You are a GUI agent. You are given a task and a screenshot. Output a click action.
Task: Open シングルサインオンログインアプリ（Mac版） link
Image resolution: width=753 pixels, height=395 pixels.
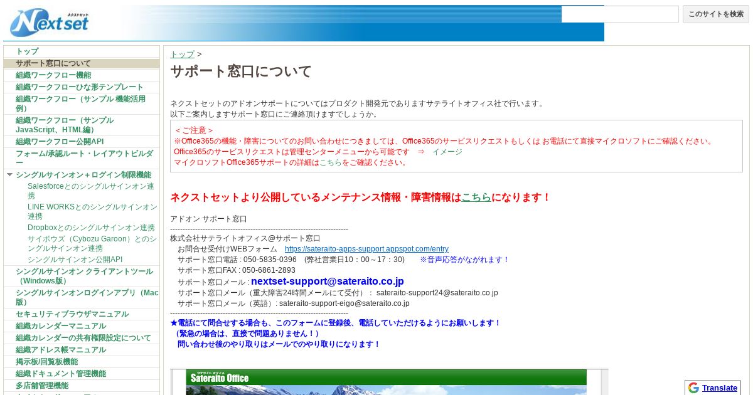pyautogui.click(x=87, y=297)
